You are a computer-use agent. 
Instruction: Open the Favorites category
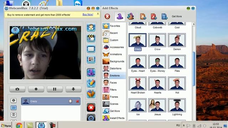[114, 26]
